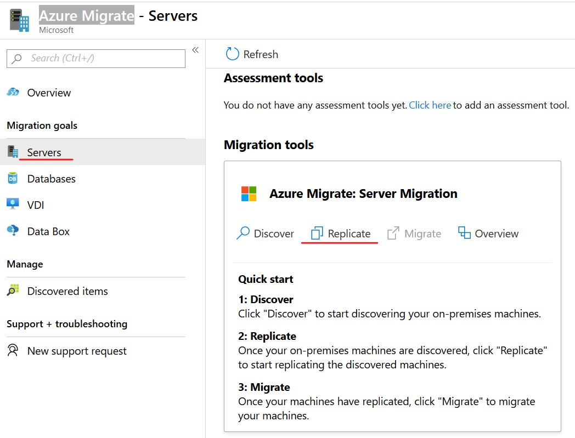Click the 'Assessment tools' heading
Image resolution: width=575 pixels, height=438 pixels.
(274, 78)
